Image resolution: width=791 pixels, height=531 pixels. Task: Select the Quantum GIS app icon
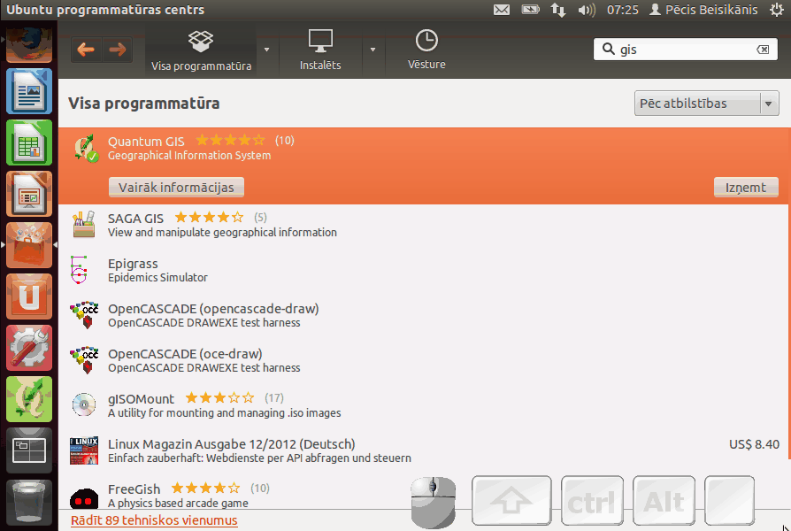(x=85, y=149)
